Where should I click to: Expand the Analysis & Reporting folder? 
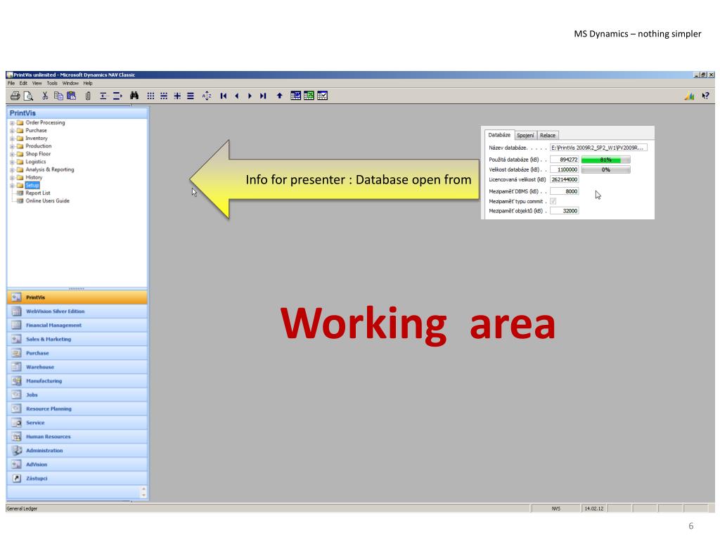pyautogui.click(x=12, y=170)
